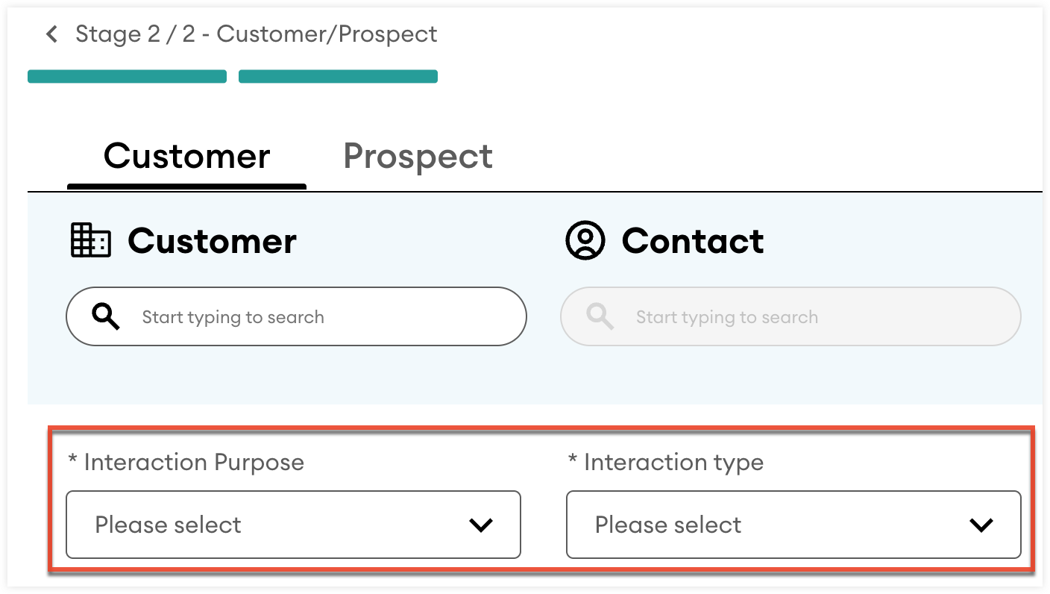Click the Interaction Purpose dropdown arrow

click(481, 525)
